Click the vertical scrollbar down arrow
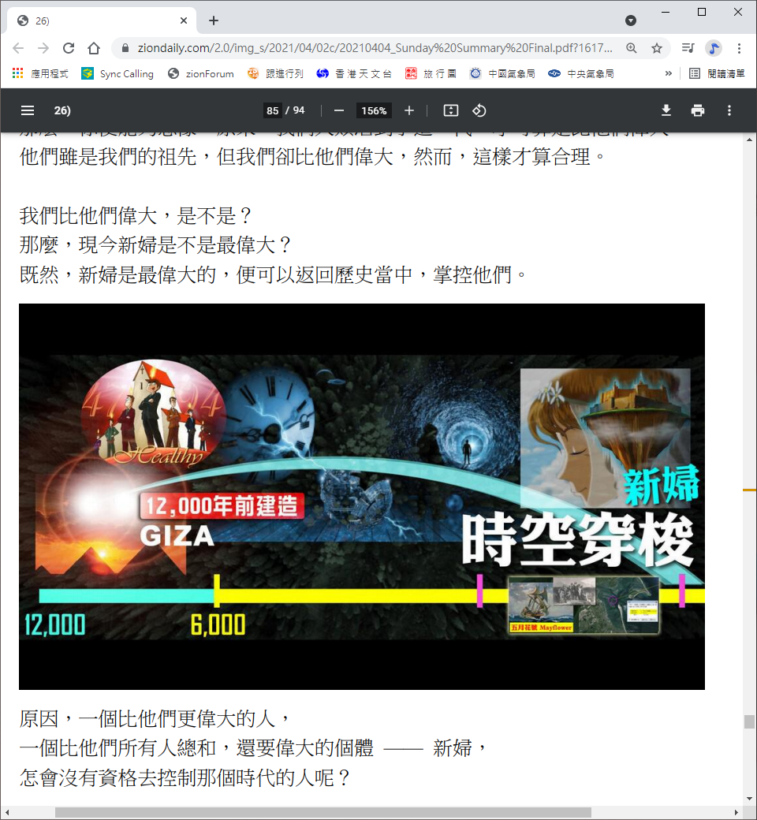Viewport: 757px width, 820px height. pyautogui.click(x=749, y=799)
